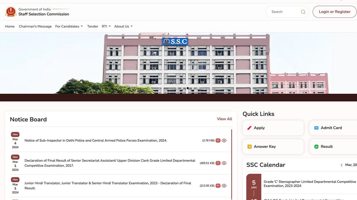Click the search magnifier icon
Screen dimensions: 357x200
pyautogui.click(x=303, y=12)
